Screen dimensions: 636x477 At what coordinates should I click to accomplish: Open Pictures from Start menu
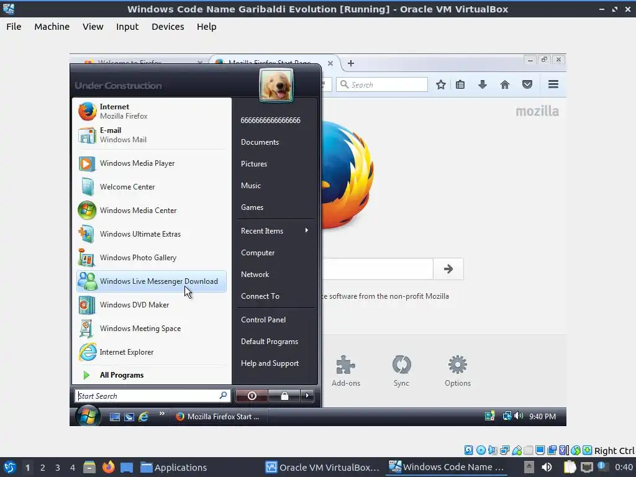point(254,164)
